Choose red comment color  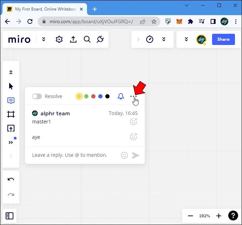pos(93,96)
